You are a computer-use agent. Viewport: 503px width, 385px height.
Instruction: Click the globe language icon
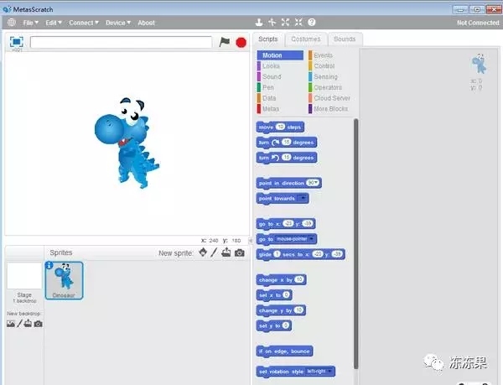coord(12,22)
